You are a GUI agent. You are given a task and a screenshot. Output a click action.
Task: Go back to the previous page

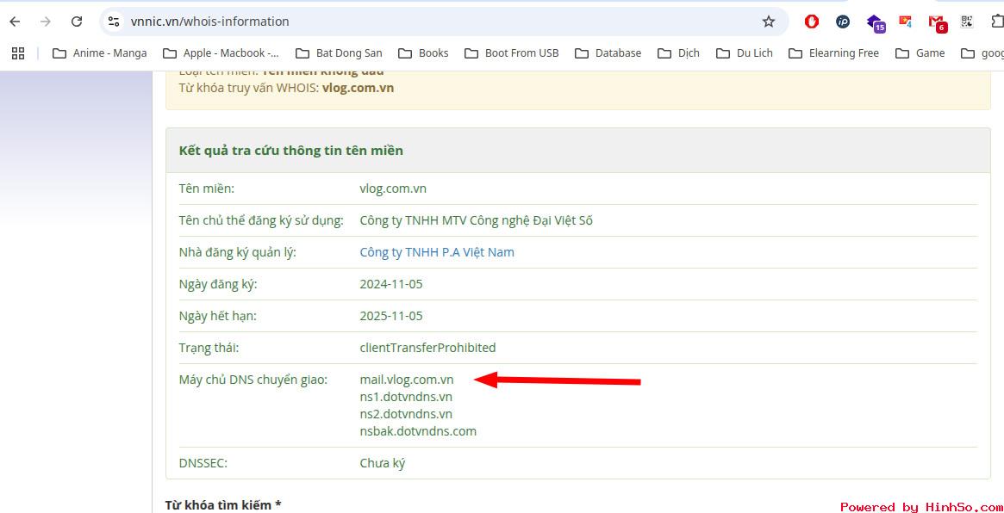click(15, 22)
